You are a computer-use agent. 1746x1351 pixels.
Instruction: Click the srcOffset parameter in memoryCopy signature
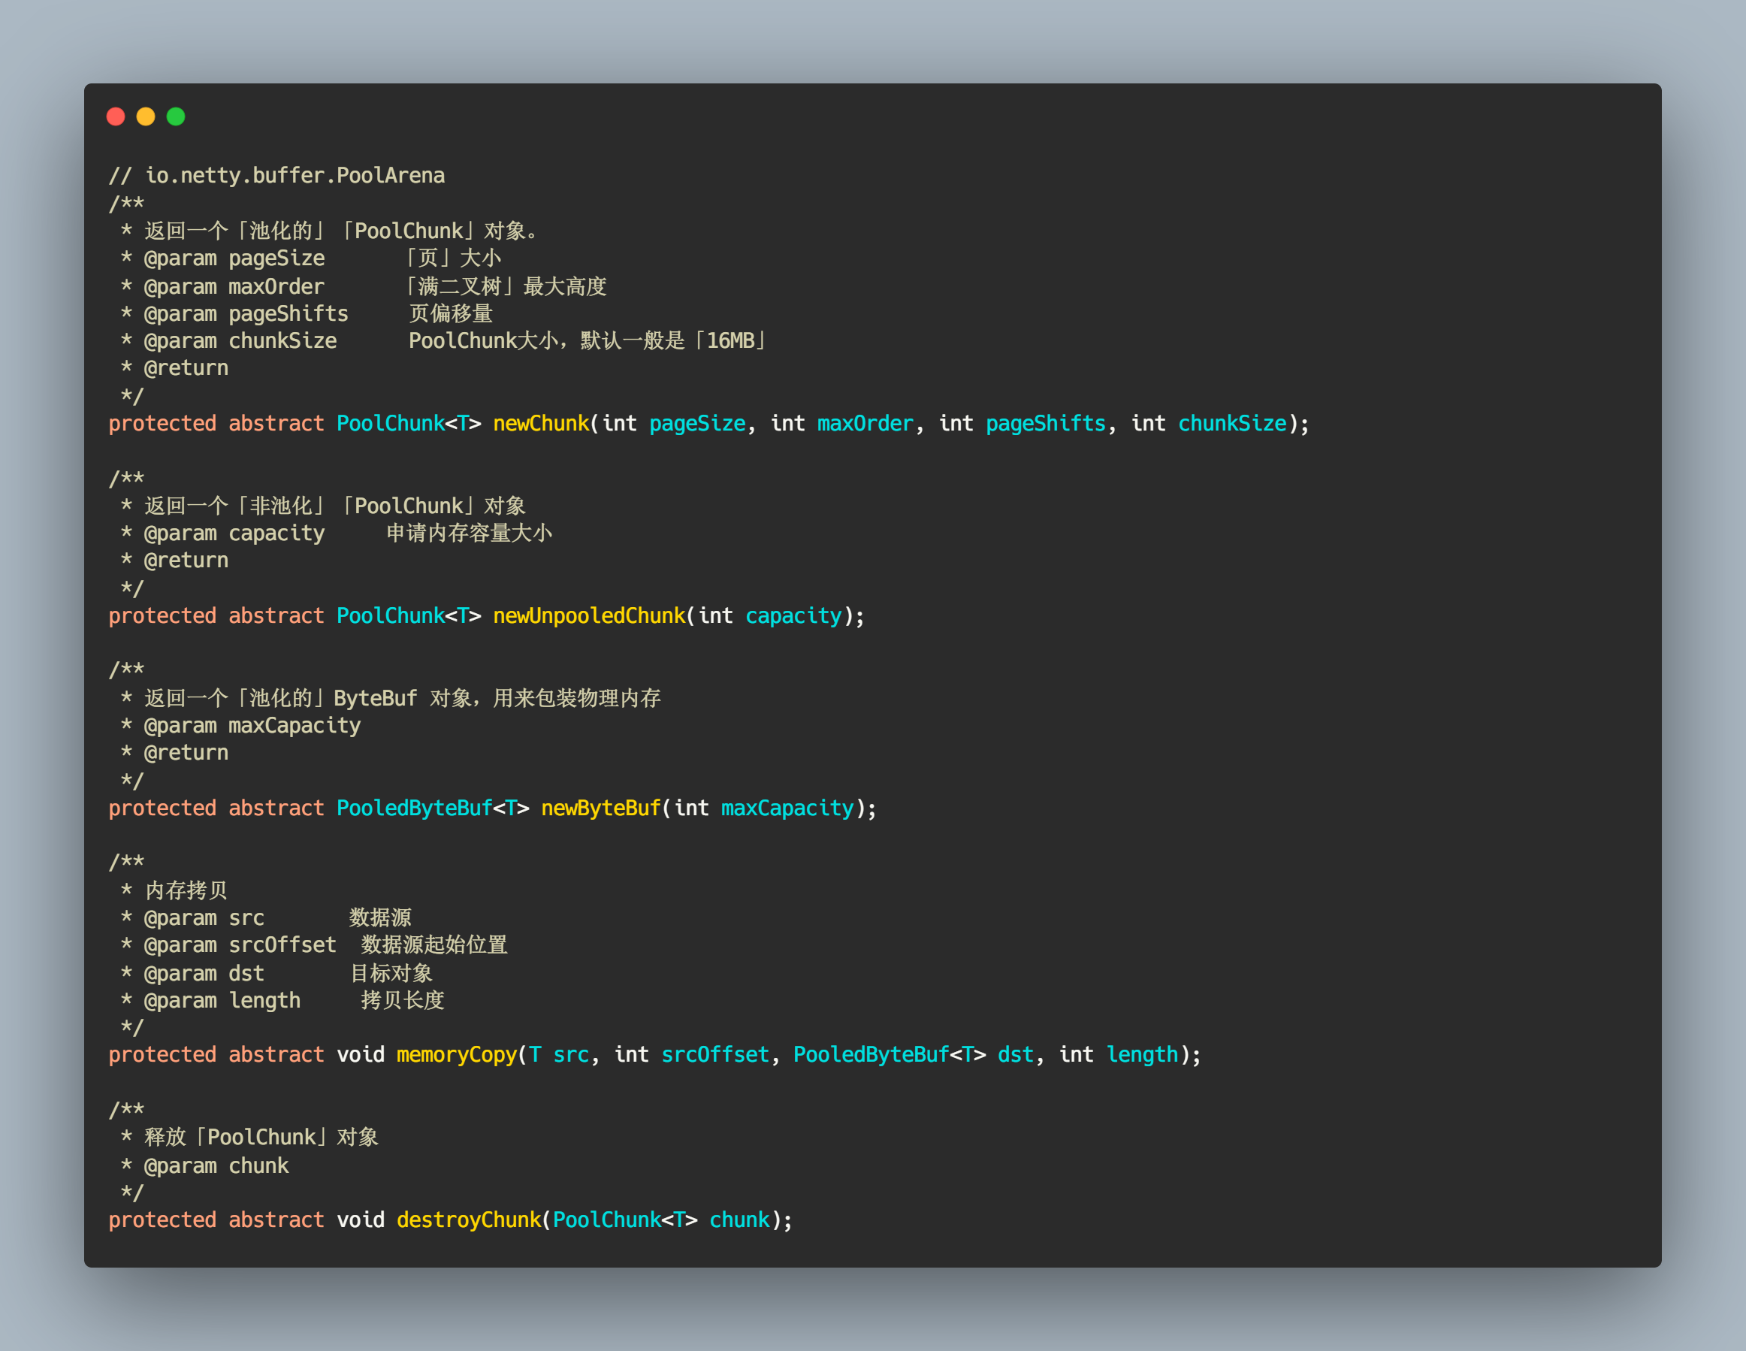(714, 1054)
